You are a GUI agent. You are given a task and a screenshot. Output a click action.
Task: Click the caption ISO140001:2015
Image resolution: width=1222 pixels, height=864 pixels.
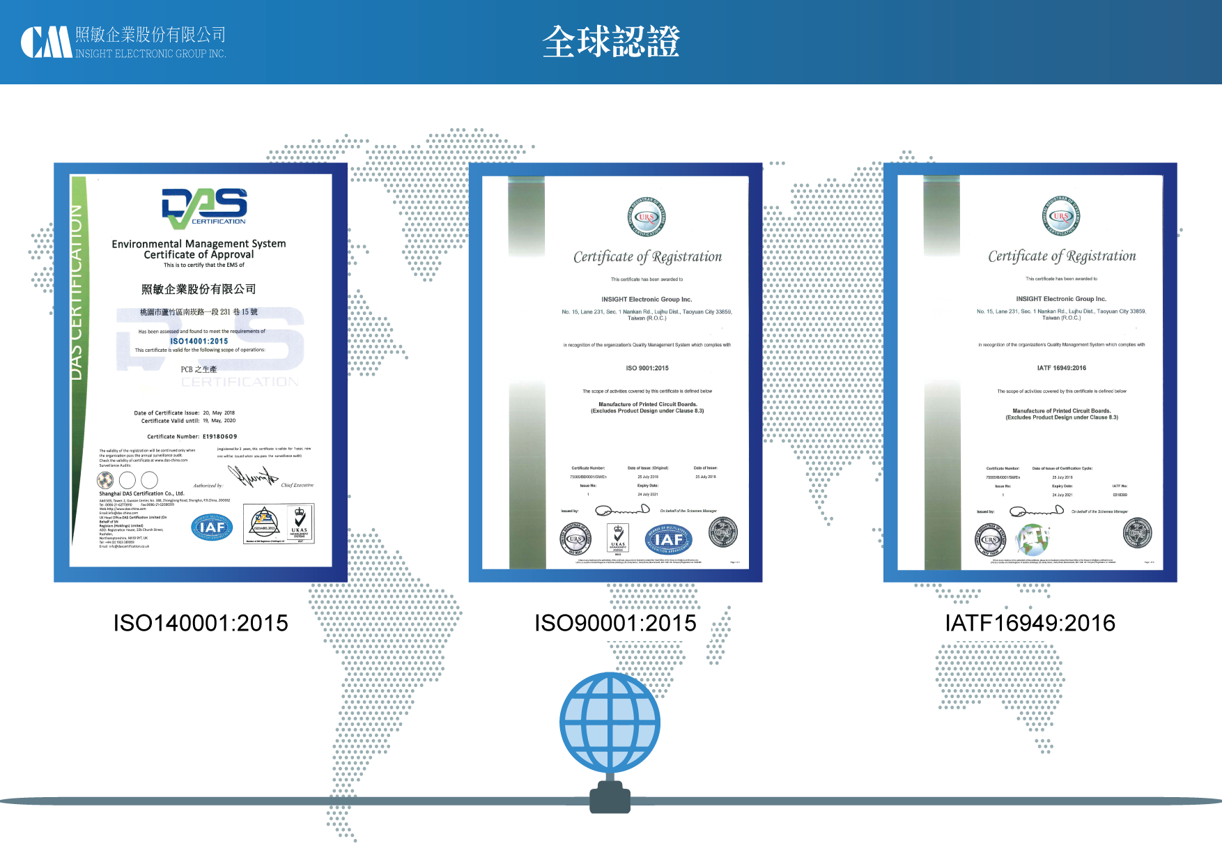(201, 623)
